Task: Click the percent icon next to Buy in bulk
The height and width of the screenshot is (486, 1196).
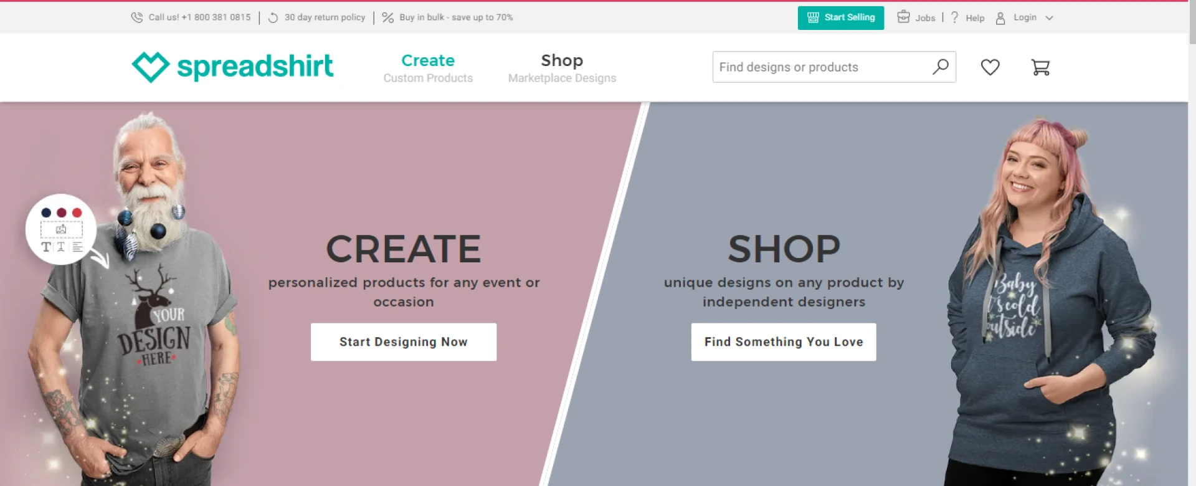Action: coord(387,17)
